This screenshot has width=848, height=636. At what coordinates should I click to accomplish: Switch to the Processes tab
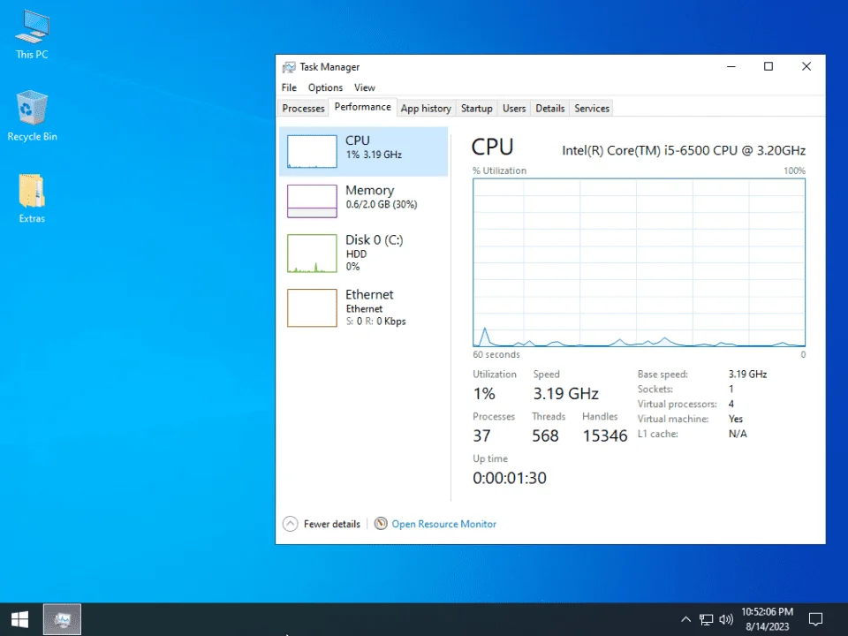[x=303, y=108]
